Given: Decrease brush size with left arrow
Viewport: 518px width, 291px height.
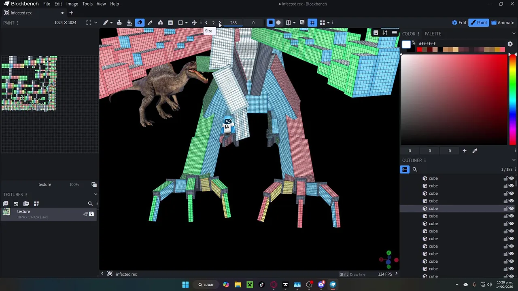Looking at the screenshot, I should 206,23.
